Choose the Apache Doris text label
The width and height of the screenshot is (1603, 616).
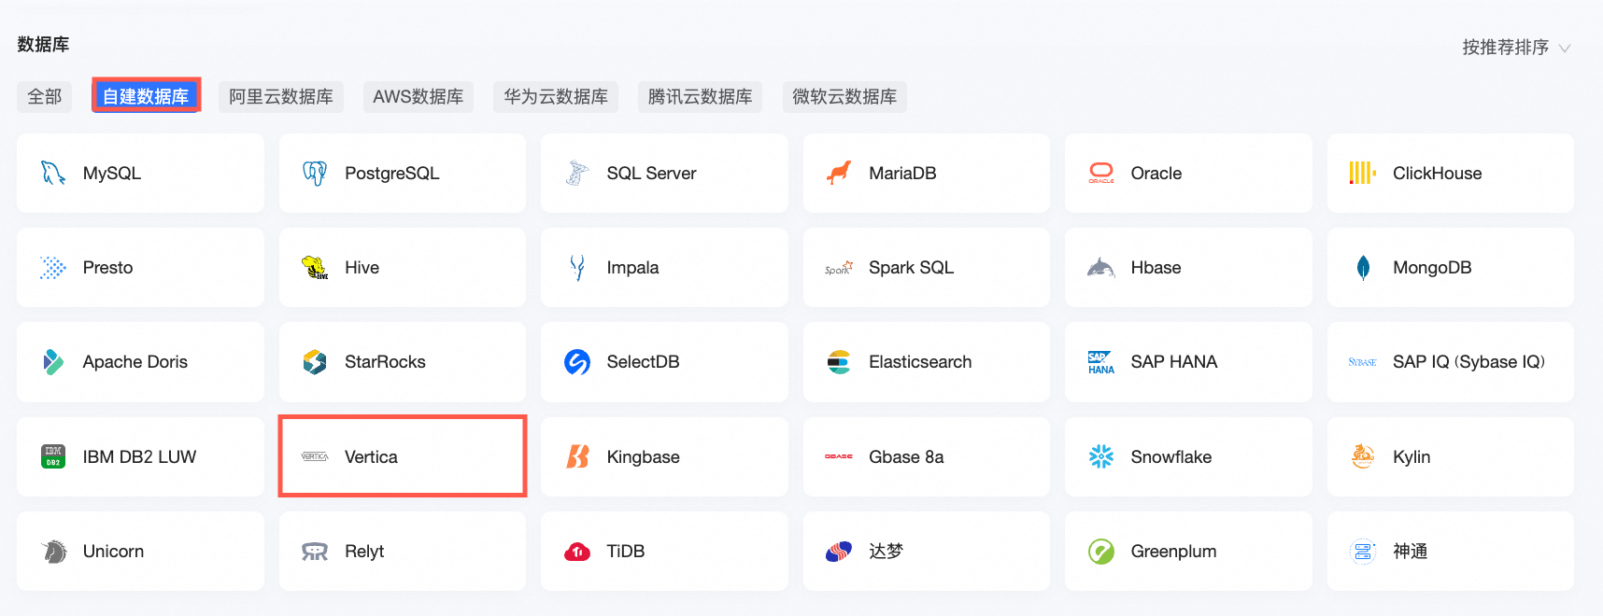click(135, 362)
